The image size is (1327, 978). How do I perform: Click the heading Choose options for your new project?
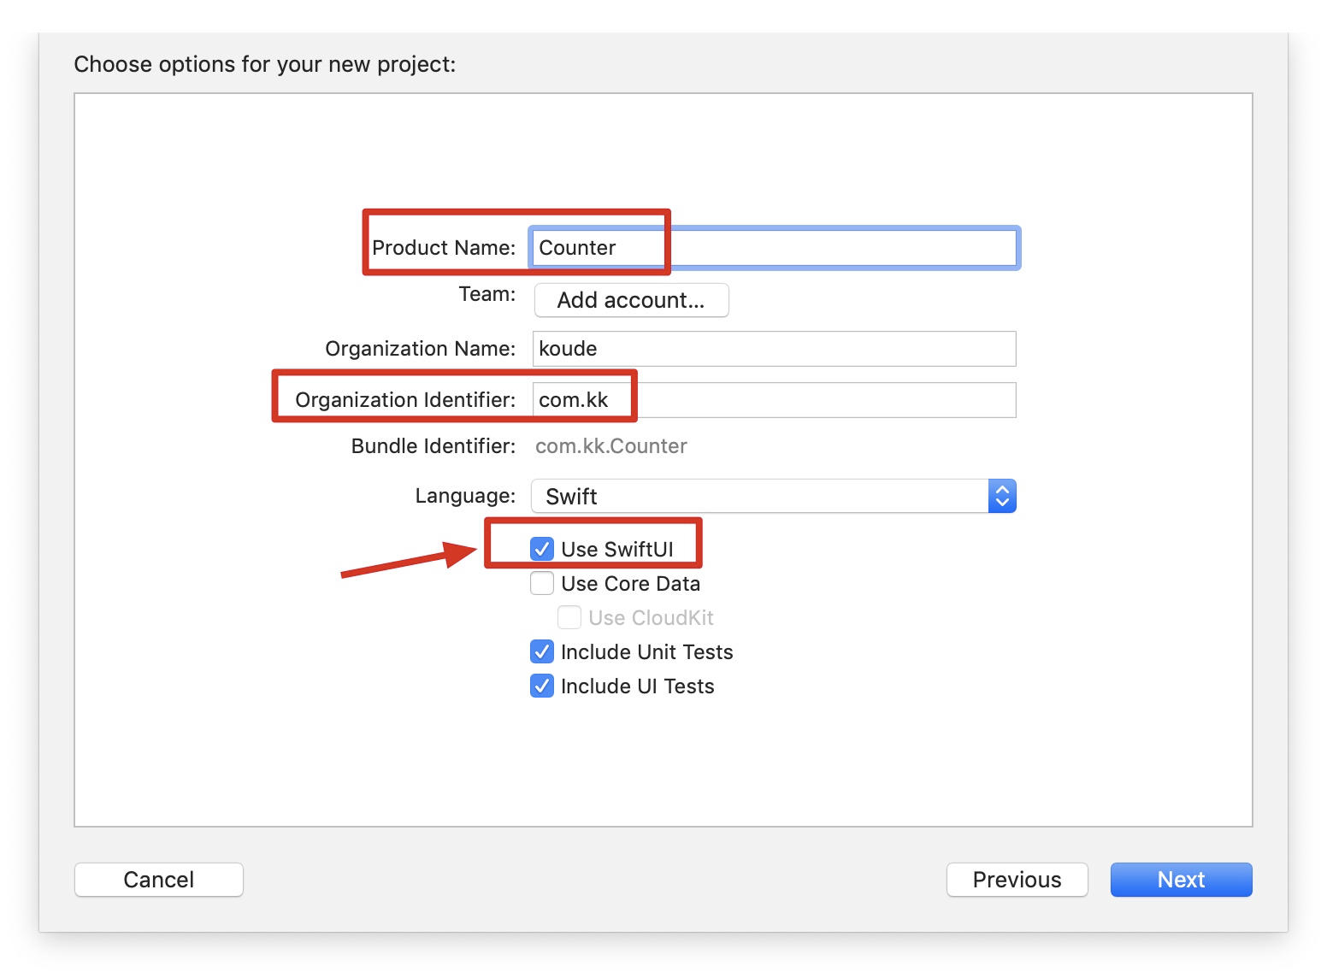(x=265, y=64)
